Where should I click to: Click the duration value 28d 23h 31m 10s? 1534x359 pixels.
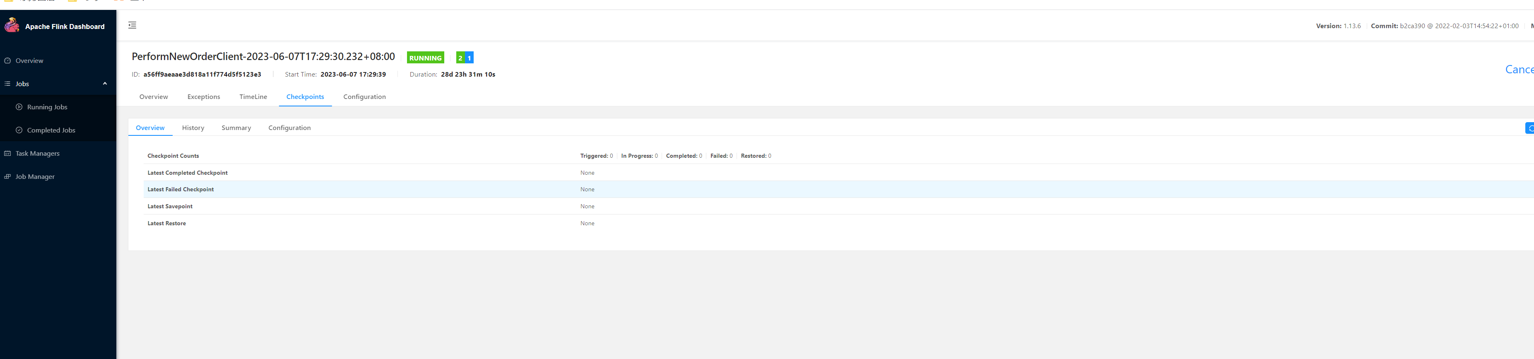click(x=468, y=75)
